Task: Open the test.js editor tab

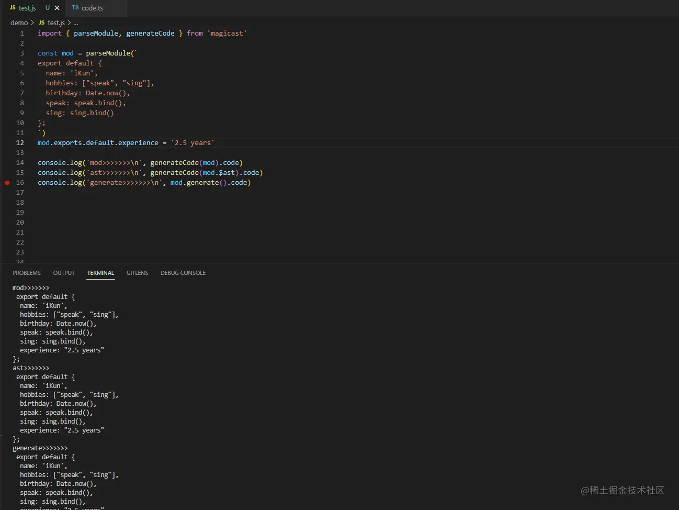Action: (27, 8)
